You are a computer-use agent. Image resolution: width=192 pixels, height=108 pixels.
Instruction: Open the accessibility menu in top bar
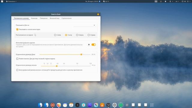(171, 1)
